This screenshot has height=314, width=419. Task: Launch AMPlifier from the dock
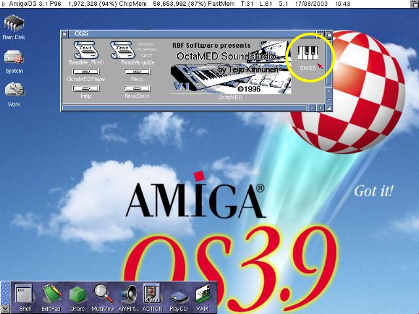pyautogui.click(x=128, y=298)
